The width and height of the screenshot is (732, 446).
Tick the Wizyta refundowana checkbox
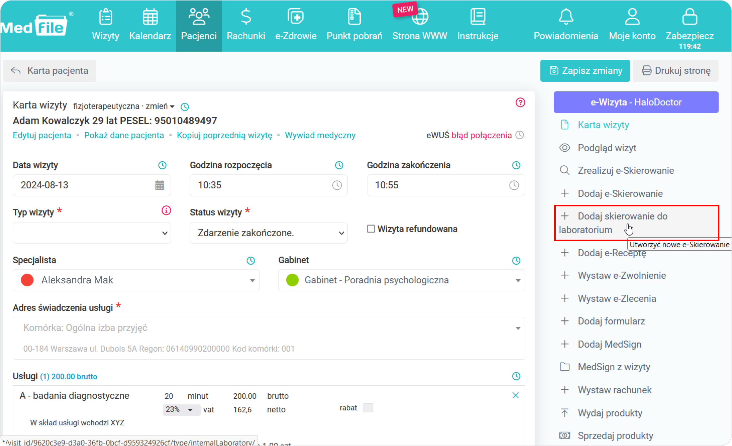point(371,229)
